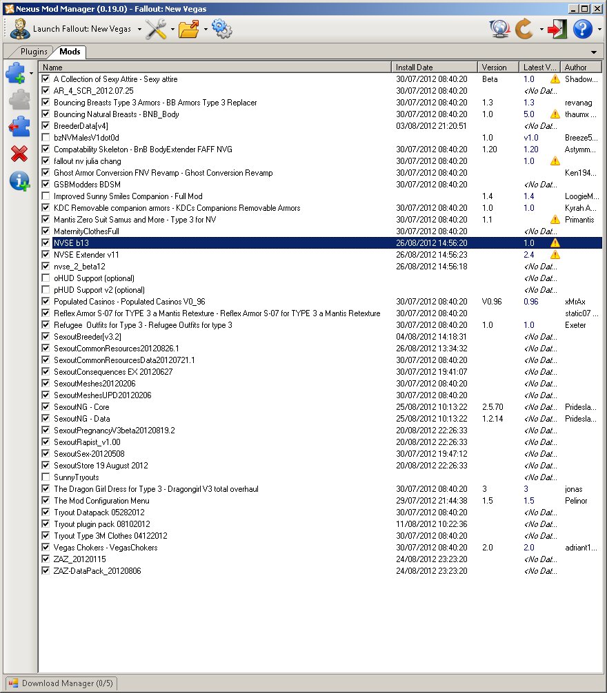Select the Mods tab
Viewport: 607px width, 693px height.
[70, 52]
